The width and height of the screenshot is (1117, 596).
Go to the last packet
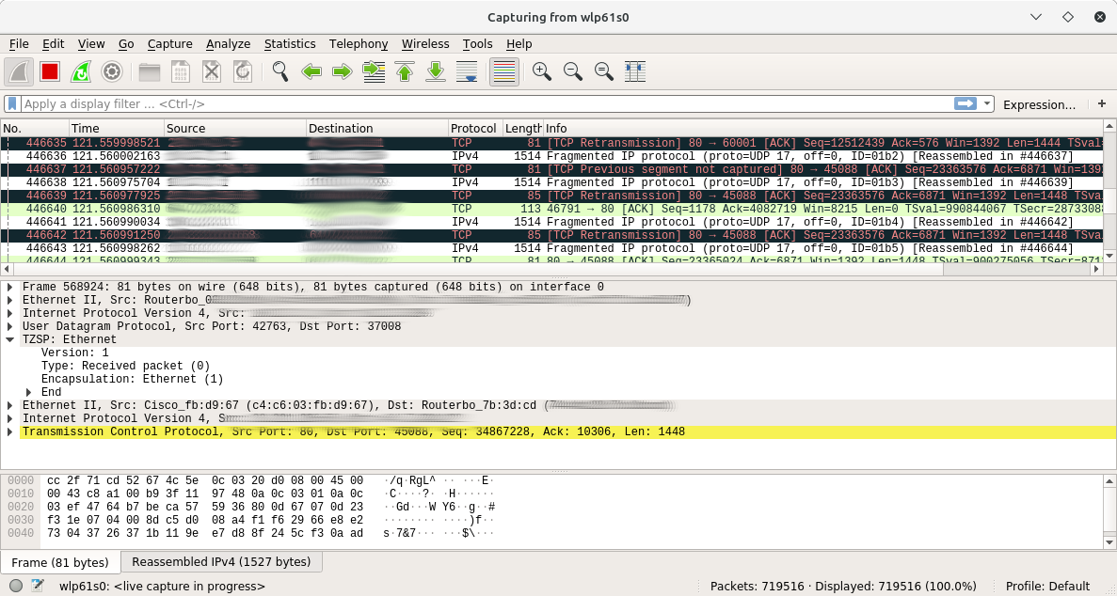436,71
